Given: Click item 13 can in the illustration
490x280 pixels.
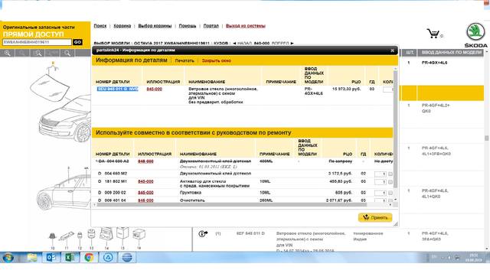Looking at the screenshot, I should coord(91,234).
